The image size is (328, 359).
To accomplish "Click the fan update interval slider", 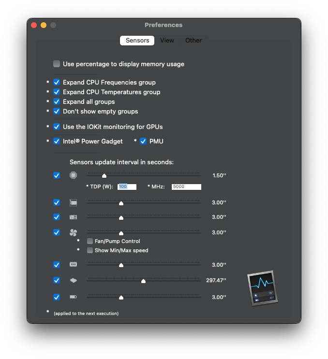I will pyautogui.click(x=144, y=233).
